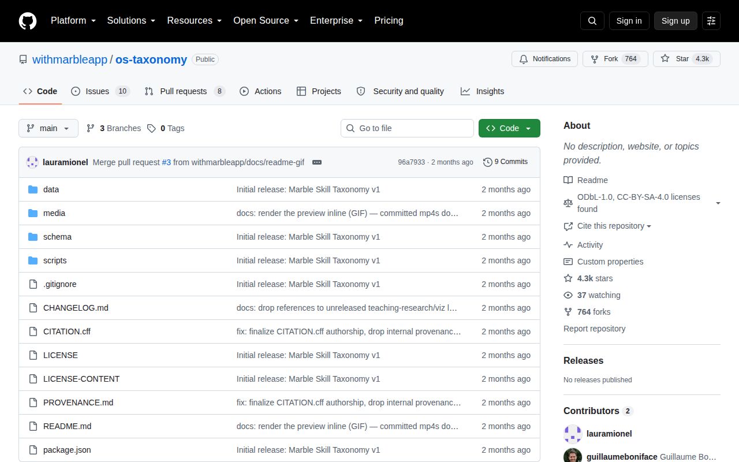Image resolution: width=739 pixels, height=462 pixels.
Task: Open the main branch selector
Action: click(48, 128)
